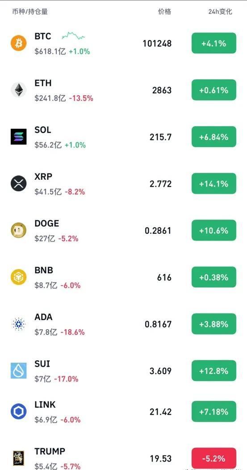Select the DOGE coin name label
The width and height of the screenshot is (247, 470).
(47, 223)
